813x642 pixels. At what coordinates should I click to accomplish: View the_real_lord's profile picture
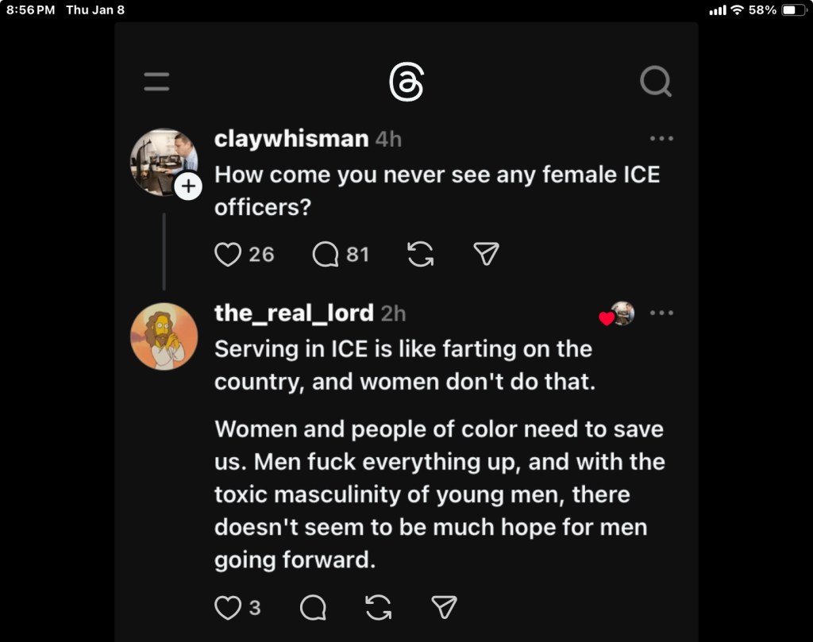[x=164, y=336]
